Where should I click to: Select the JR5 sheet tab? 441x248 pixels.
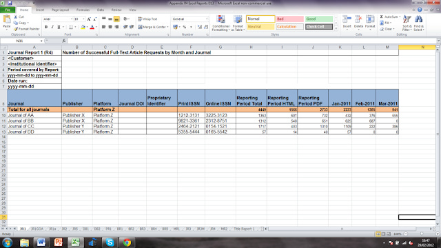pyautogui.click(x=75, y=229)
